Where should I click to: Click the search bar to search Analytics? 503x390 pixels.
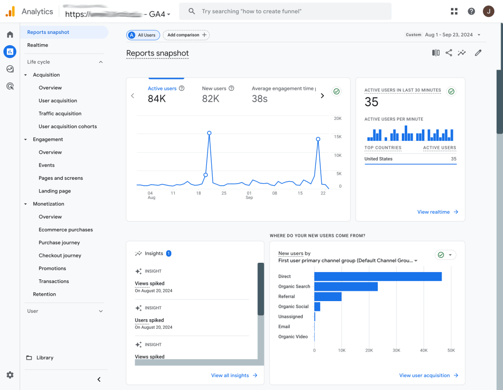[x=285, y=11]
